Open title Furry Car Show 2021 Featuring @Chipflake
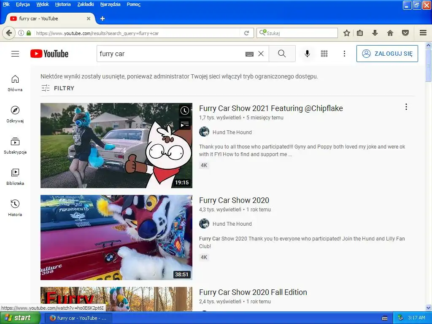The image size is (432, 324). (271, 108)
